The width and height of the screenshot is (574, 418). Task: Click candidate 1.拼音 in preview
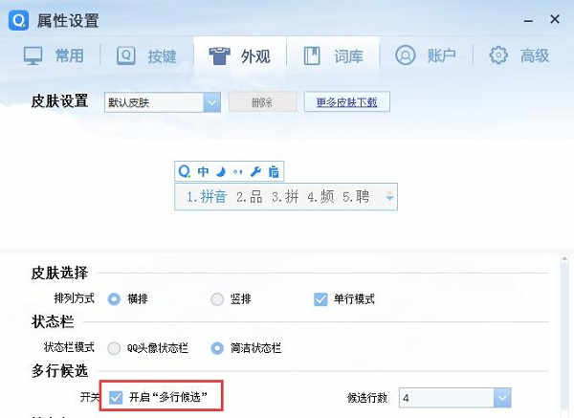[207, 197]
